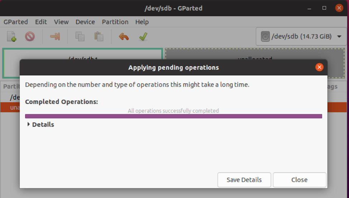
Task: Click the Close button in dialog
Action: click(x=300, y=180)
